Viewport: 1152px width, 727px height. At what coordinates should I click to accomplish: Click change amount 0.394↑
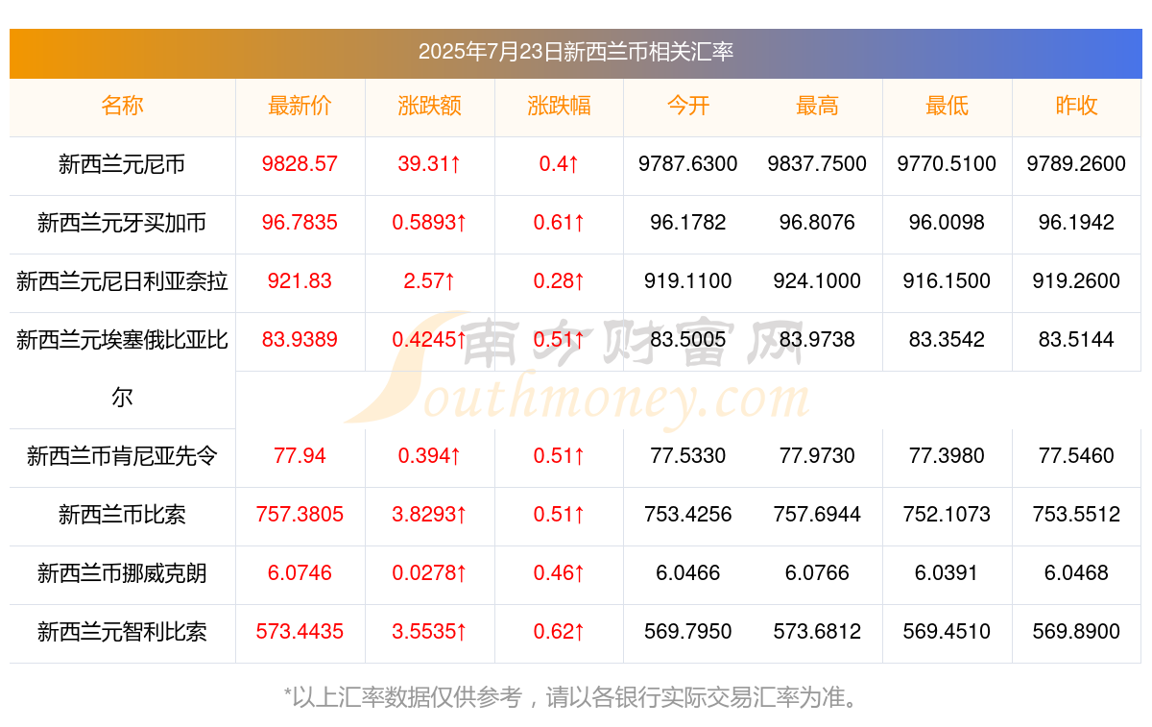pos(429,456)
